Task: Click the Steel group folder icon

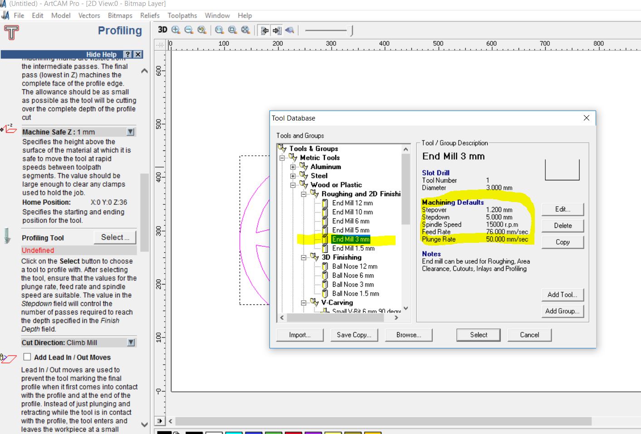Action: 303,175
